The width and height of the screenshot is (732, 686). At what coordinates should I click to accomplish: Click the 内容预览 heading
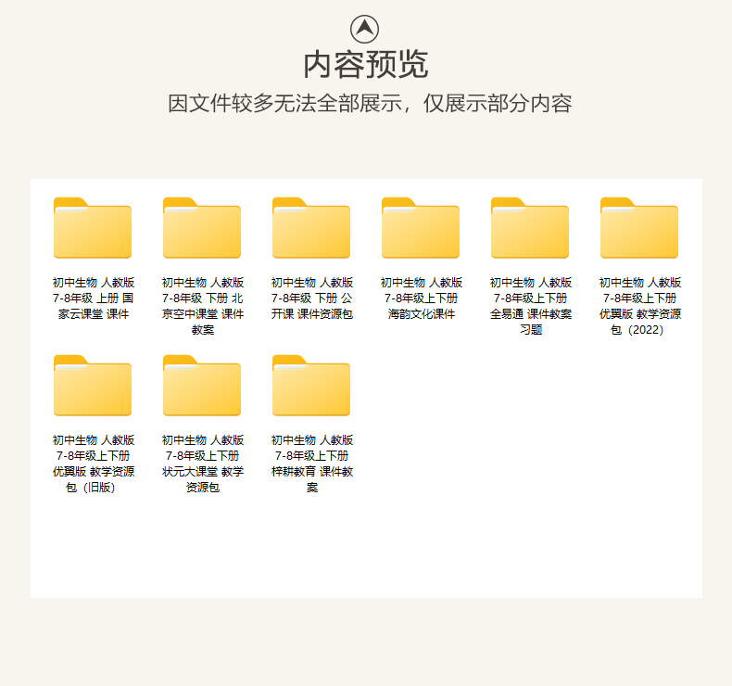(x=365, y=65)
